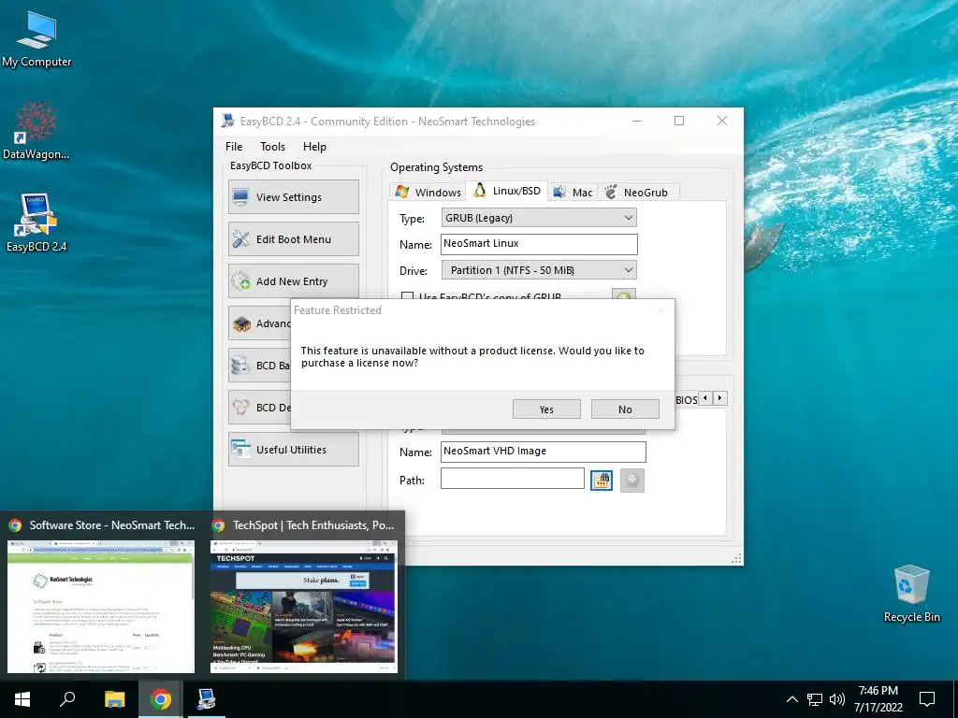Image resolution: width=958 pixels, height=718 pixels.
Task: Click the View Settings toolbox button
Action: [293, 196]
